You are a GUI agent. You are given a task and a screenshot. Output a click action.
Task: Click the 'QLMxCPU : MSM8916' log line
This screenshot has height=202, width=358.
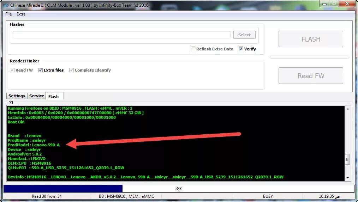pyautogui.click(x=29, y=163)
